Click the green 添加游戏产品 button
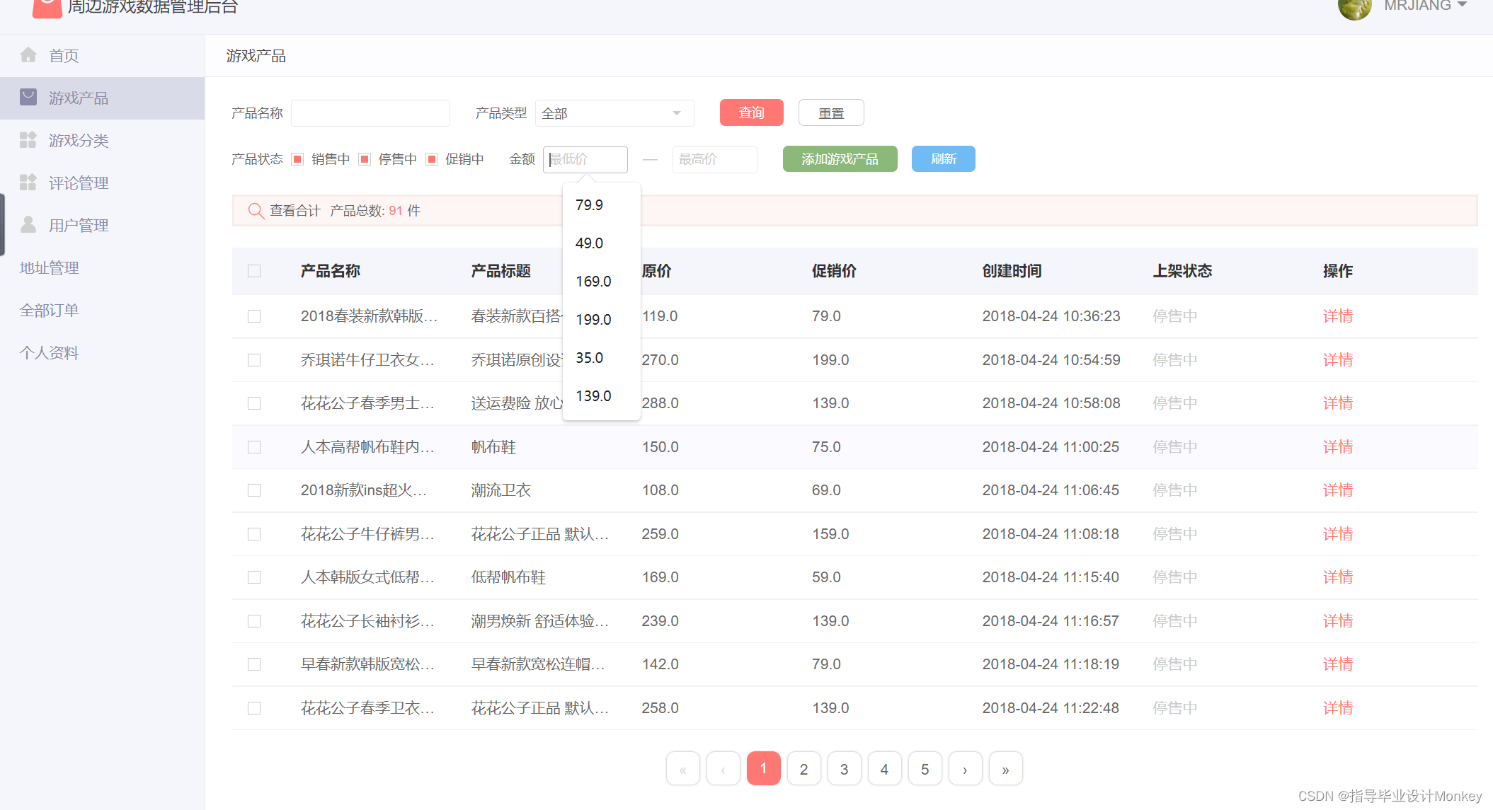Viewport: 1493px width, 810px height. pyautogui.click(x=840, y=159)
